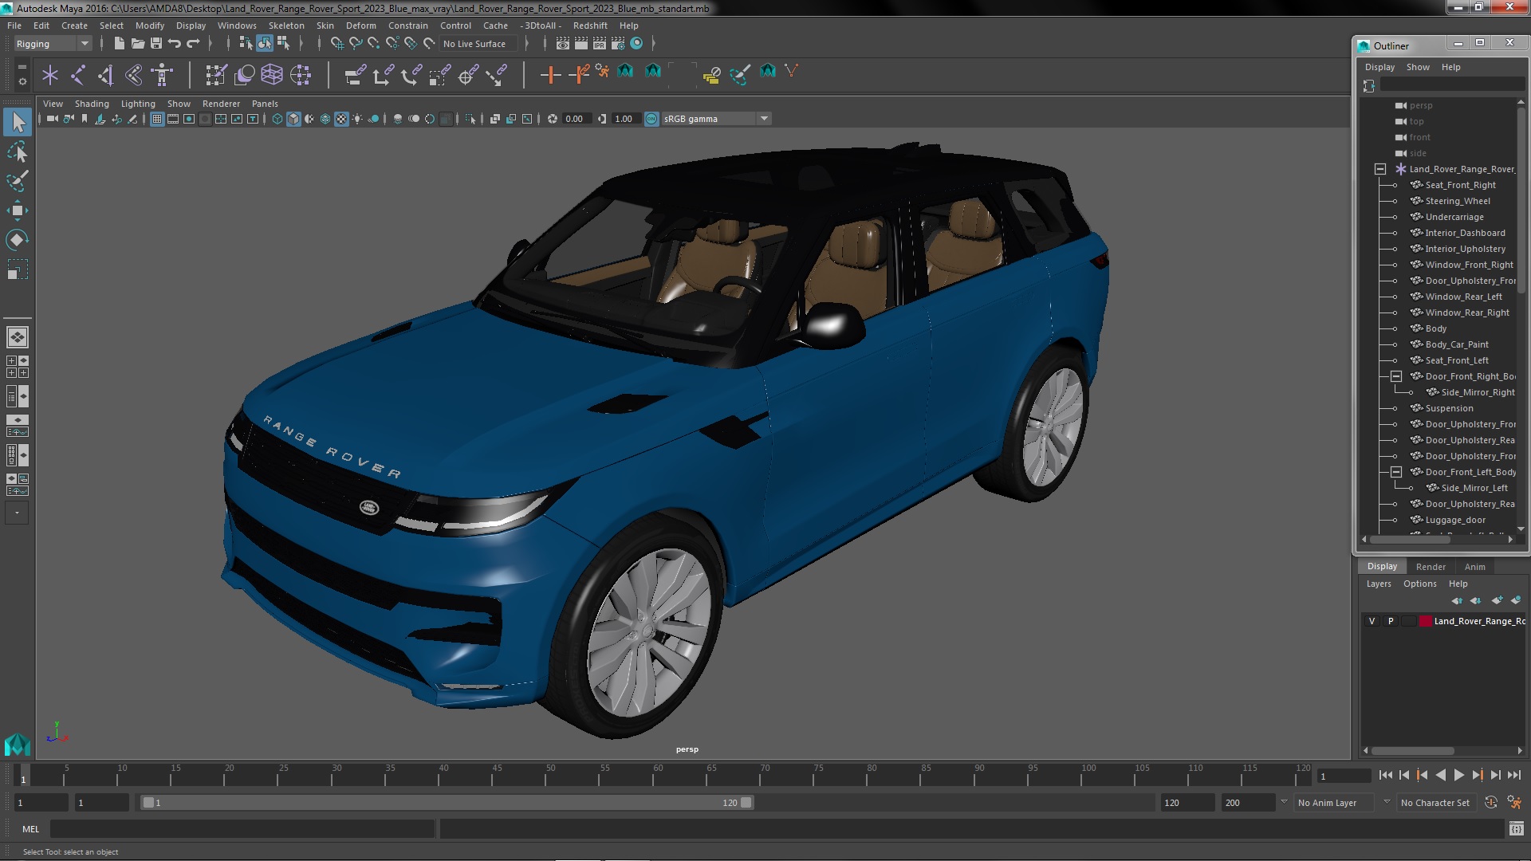The width and height of the screenshot is (1531, 861).
Task: Activate the Rotate tool
Action: [x=18, y=240]
